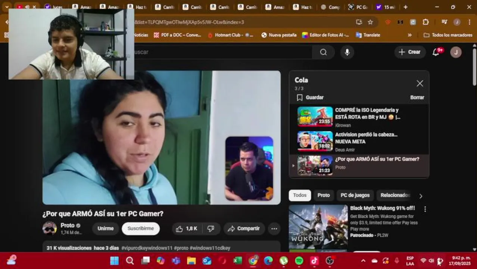Screen dimensions: 477x269
Task: Click the YouTube search magnifier button
Action: tap(323, 52)
